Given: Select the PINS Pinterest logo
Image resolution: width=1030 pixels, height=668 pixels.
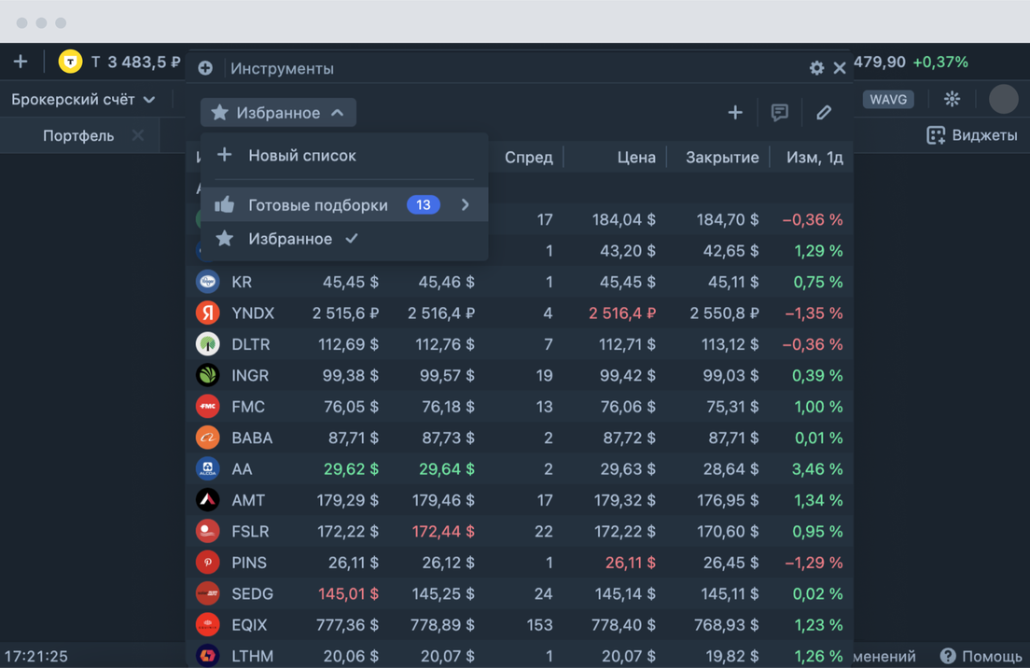Looking at the screenshot, I should pyautogui.click(x=207, y=563).
